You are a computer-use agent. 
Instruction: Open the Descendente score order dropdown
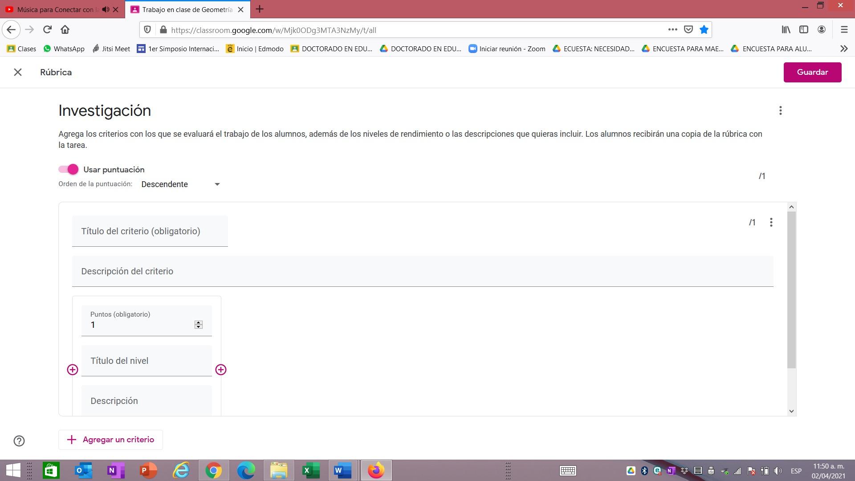click(180, 184)
